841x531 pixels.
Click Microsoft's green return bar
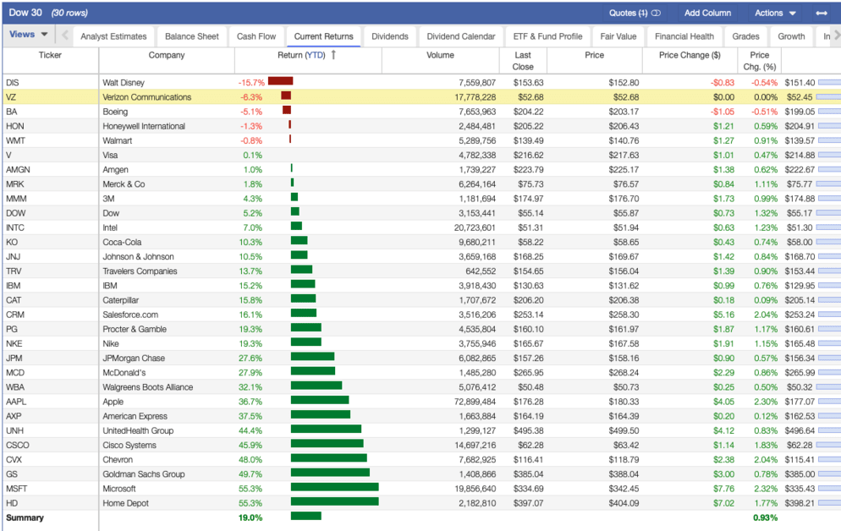(x=335, y=487)
